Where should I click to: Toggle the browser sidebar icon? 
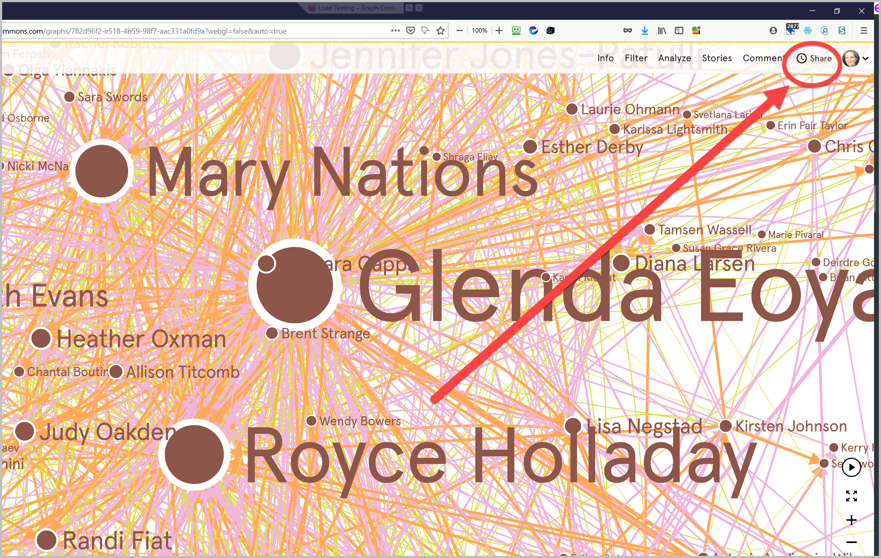(679, 31)
